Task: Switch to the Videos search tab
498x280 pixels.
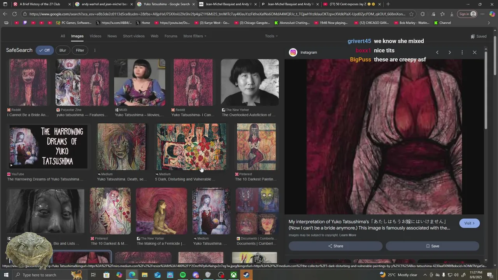Action: (95, 36)
